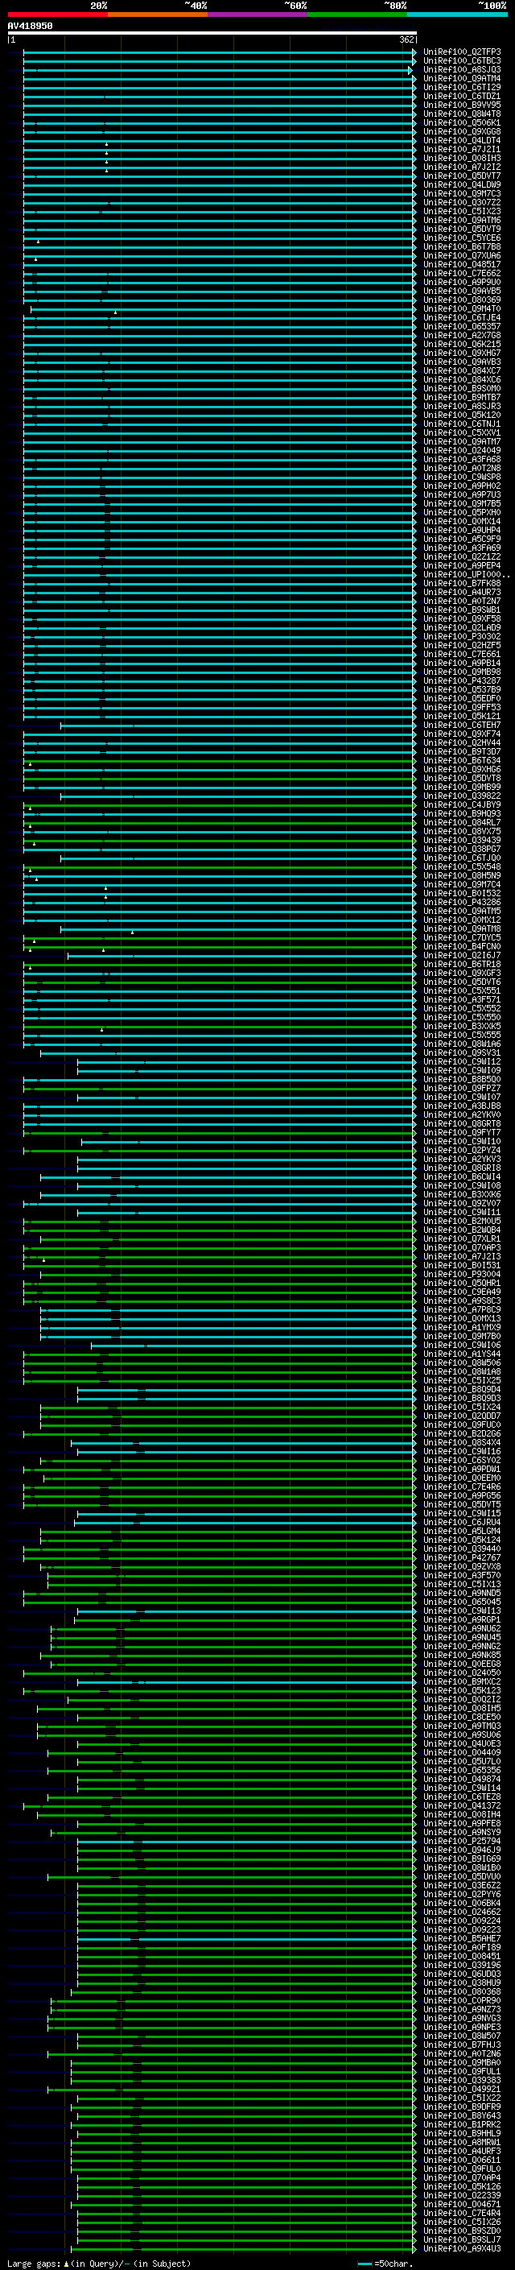Select the UniRef100_B6CWI4 label
The height and width of the screenshot is (2270, 515).
tap(462, 1176)
